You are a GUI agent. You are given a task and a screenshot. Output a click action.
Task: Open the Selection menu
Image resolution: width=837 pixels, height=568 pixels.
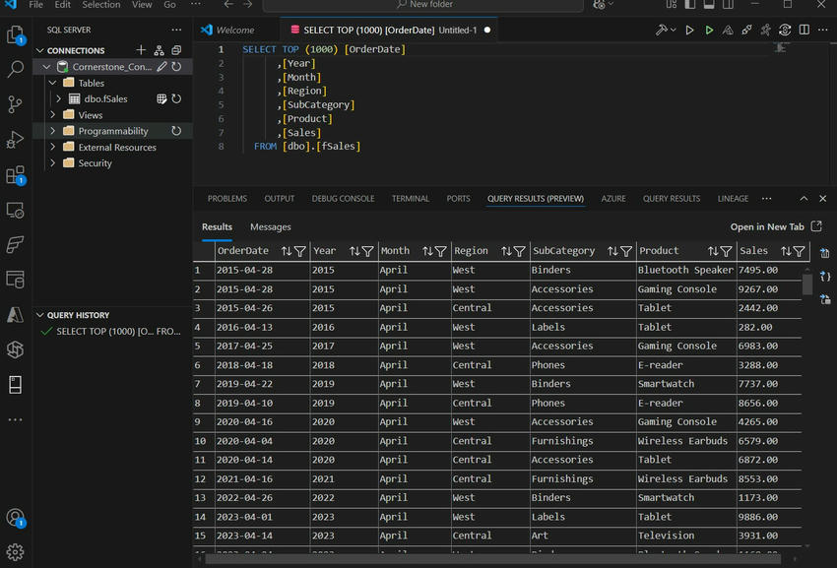100,5
